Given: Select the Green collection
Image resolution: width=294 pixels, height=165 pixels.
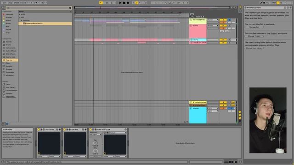Looking at the screenshot, I should click(x=8, y=23).
